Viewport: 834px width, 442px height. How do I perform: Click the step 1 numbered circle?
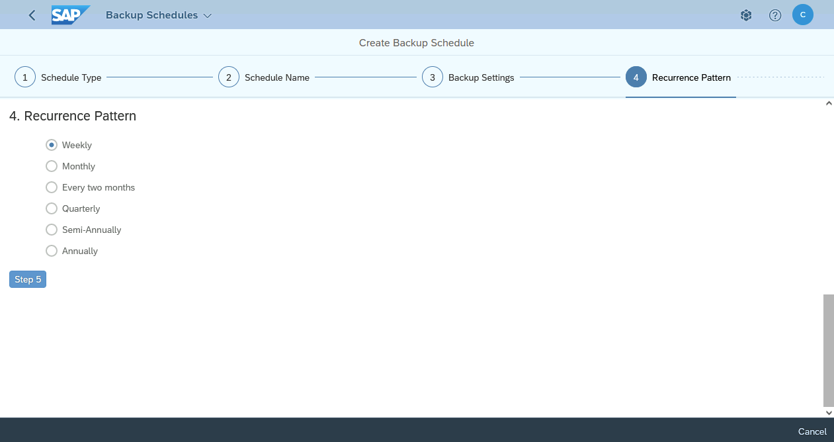coord(24,76)
